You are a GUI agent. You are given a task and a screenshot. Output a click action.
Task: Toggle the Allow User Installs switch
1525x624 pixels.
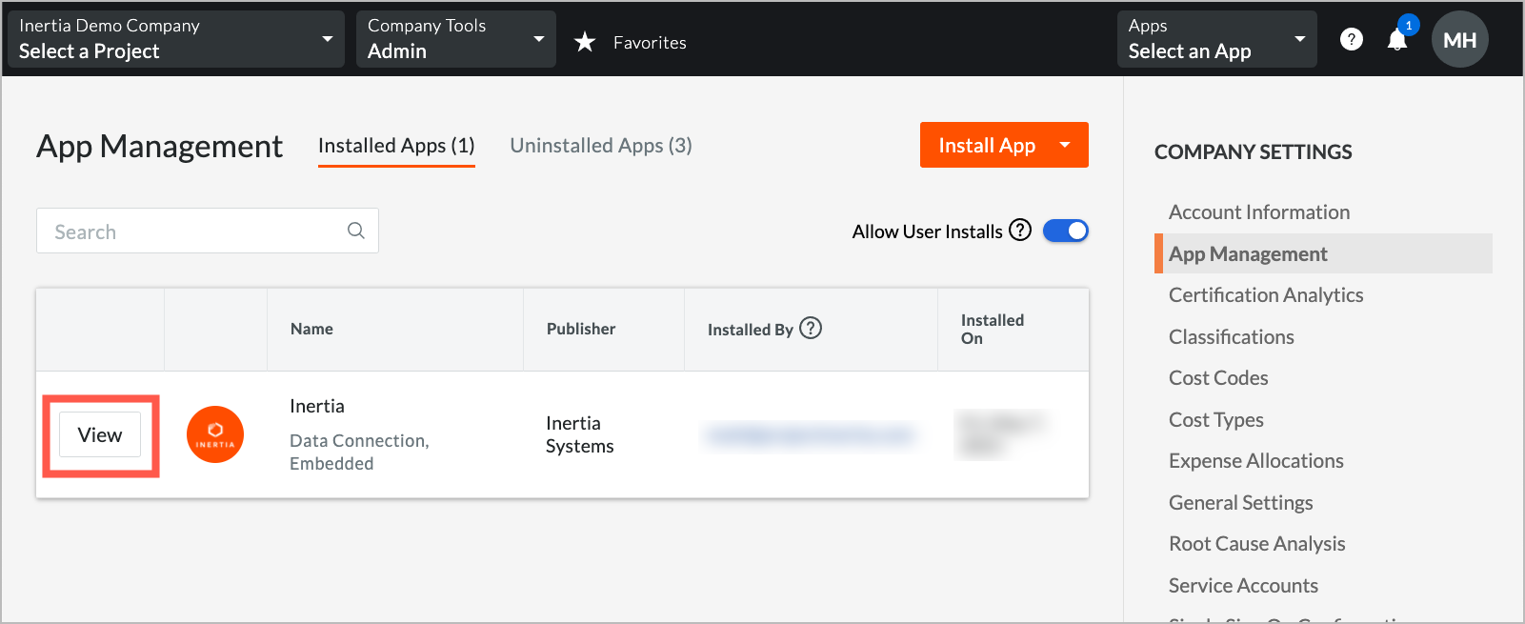point(1066,231)
